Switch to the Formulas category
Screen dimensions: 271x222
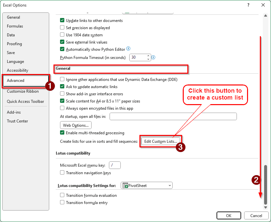tap(15, 26)
